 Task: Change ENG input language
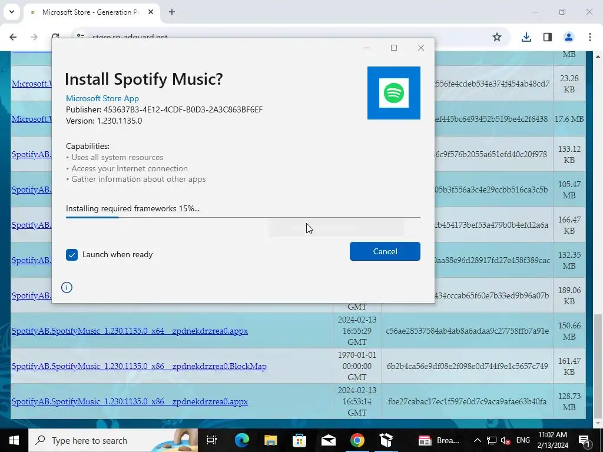point(523,440)
